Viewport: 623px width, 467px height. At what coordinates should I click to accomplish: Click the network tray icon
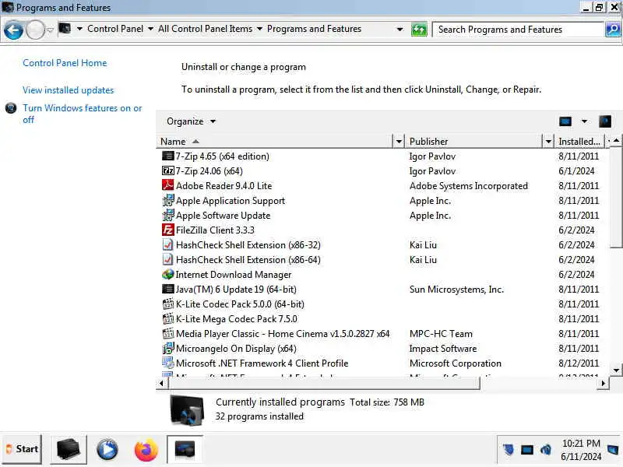point(527,450)
